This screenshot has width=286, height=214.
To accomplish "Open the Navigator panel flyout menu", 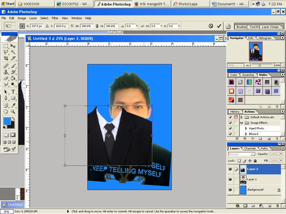I will pos(282,38).
